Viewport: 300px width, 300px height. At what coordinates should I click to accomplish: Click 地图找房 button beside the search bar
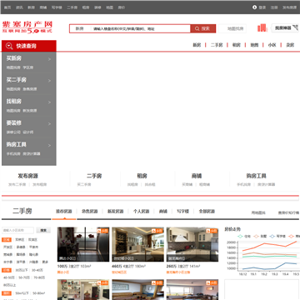[x=232, y=28]
